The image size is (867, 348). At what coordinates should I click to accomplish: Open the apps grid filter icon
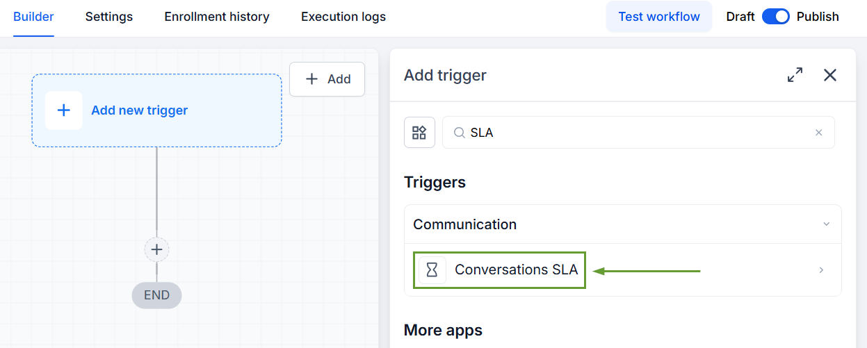click(419, 132)
